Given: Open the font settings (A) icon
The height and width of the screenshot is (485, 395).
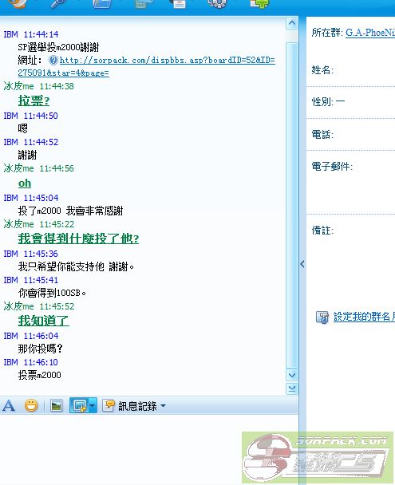Looking at the screenshot, I should (9, 405).
